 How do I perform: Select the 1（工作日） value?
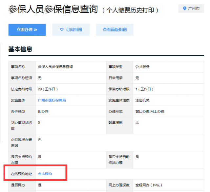point(144,89)
